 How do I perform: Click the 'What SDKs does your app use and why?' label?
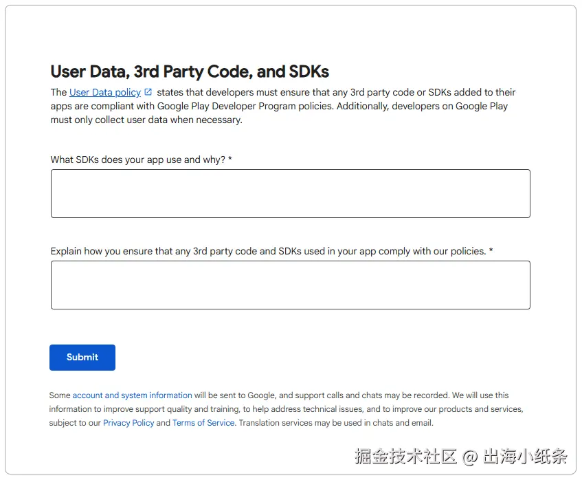pos(137,160)
